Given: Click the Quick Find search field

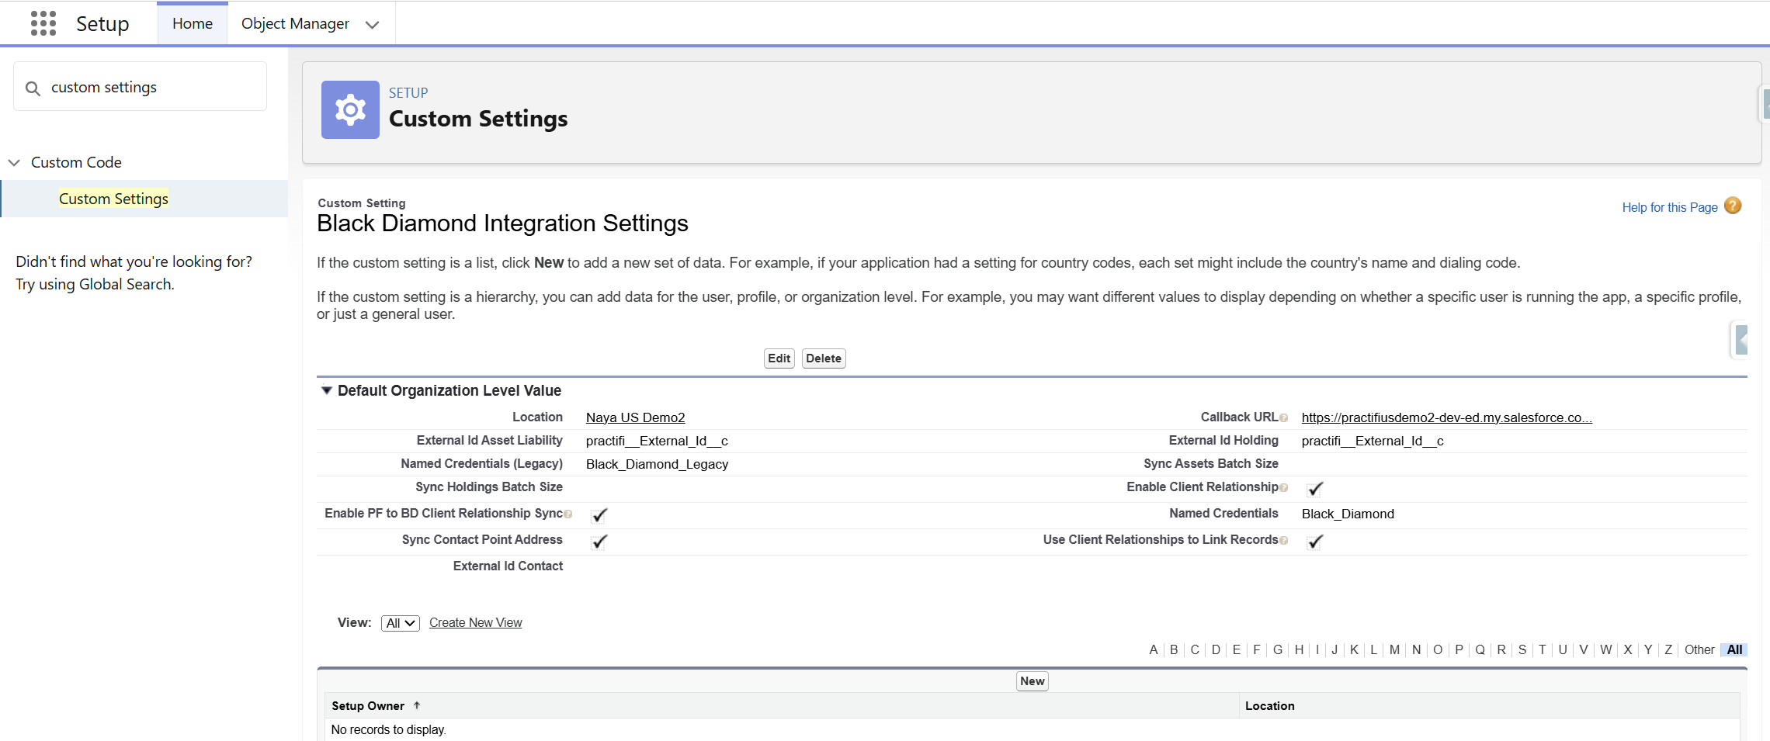Looking at the screenshot, I should (141, 87).
